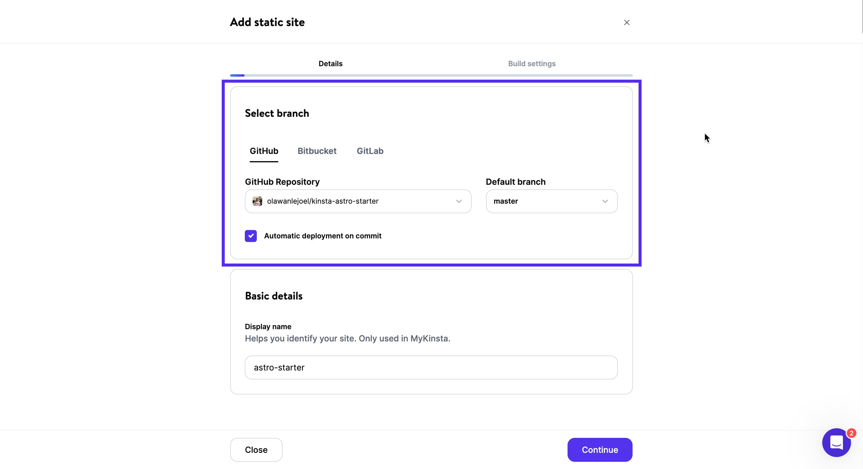Click the notification badge on the chat bubble

pos(851,433)
